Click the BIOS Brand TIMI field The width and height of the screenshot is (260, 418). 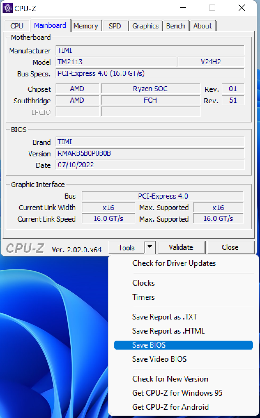150,142
